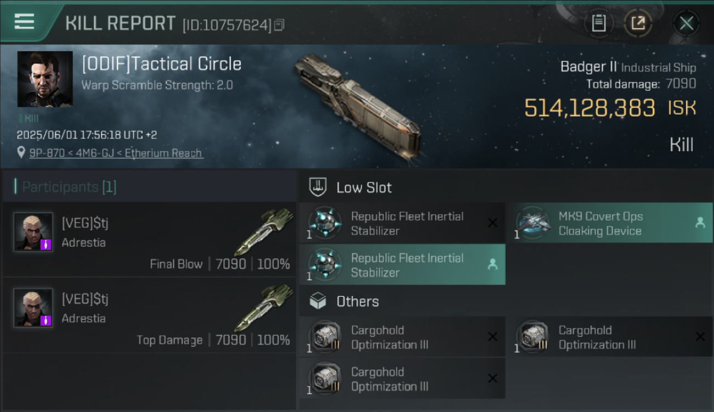Screen dimensions: 714x412
Task: Share the kill report externally
Action: click(x=638, y=23)
